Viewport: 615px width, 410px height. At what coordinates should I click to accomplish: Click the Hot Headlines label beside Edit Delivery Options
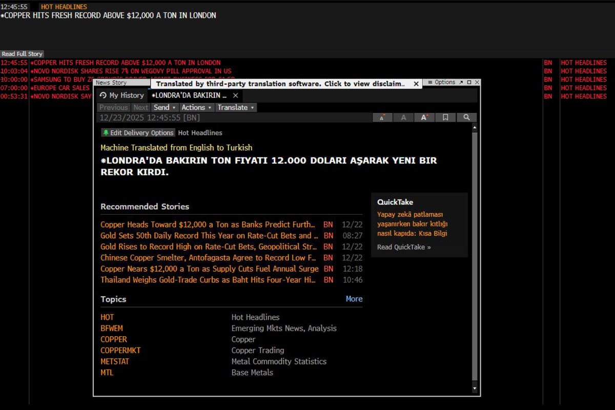tap(200, 133)
